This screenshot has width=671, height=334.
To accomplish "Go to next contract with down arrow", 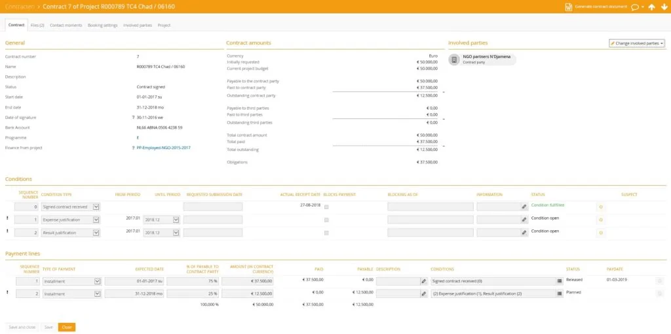I will [664, 7].
